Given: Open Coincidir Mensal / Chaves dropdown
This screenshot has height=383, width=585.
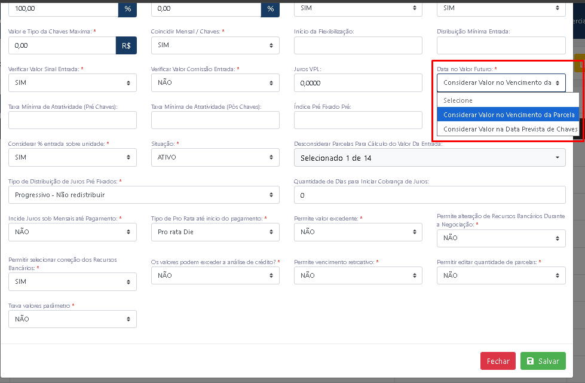Looking at the screenshot, I should 215,45.
